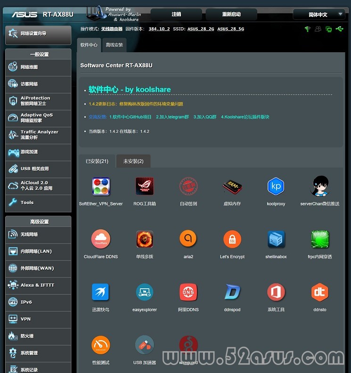Open 无线网络 advanced settings
This screenshot has width=351, height=373.
[x=38, y=235]
